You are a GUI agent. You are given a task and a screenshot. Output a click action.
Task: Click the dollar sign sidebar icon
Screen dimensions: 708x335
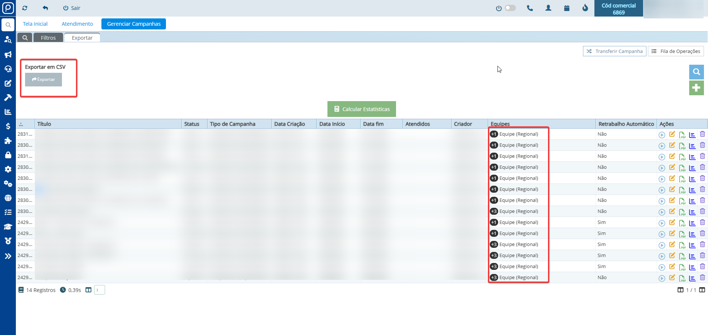pos(8,126)
